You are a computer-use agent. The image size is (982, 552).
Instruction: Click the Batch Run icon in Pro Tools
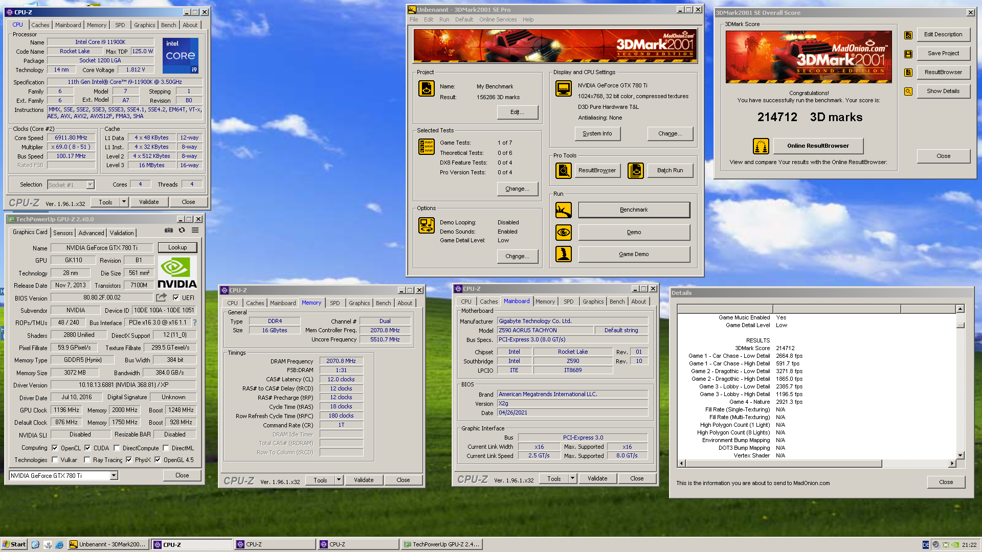click(635, 170)
